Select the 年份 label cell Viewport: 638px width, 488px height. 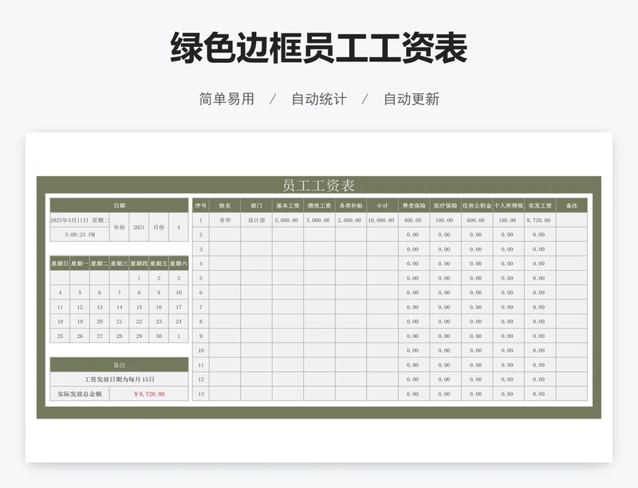point(119,227)
